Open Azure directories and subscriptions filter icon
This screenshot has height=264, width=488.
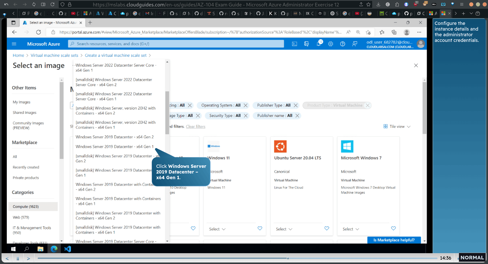[x=306, y=44]
